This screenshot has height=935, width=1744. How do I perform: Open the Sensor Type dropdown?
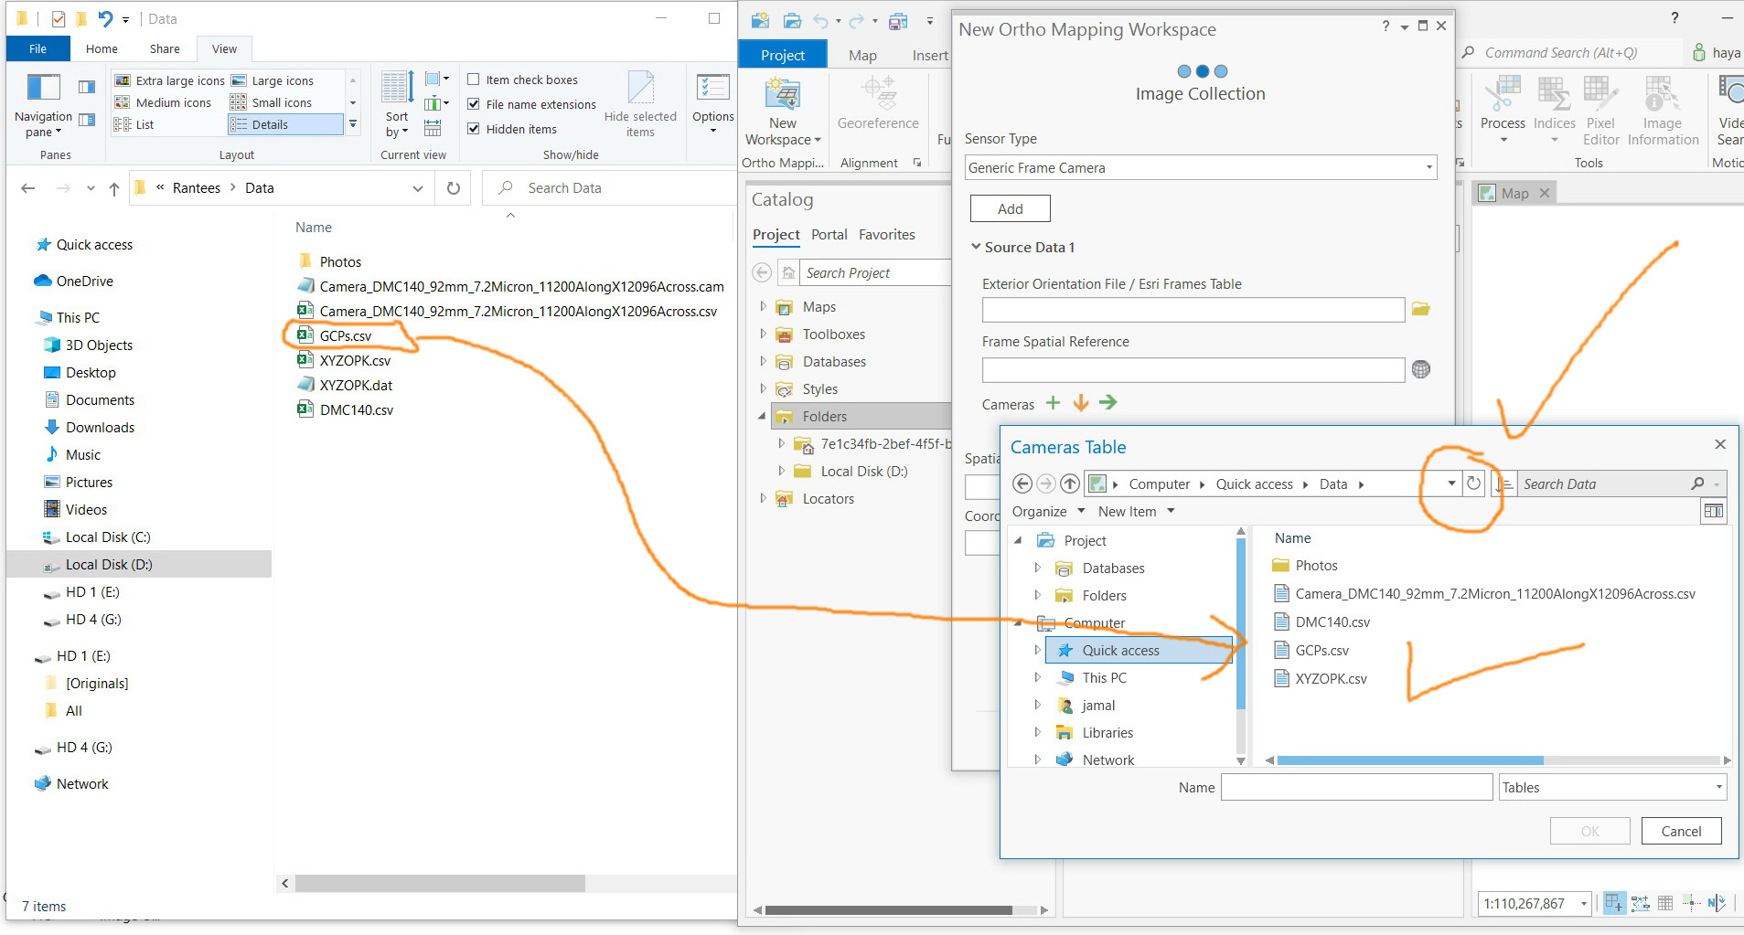click(x=1201, y=167)
